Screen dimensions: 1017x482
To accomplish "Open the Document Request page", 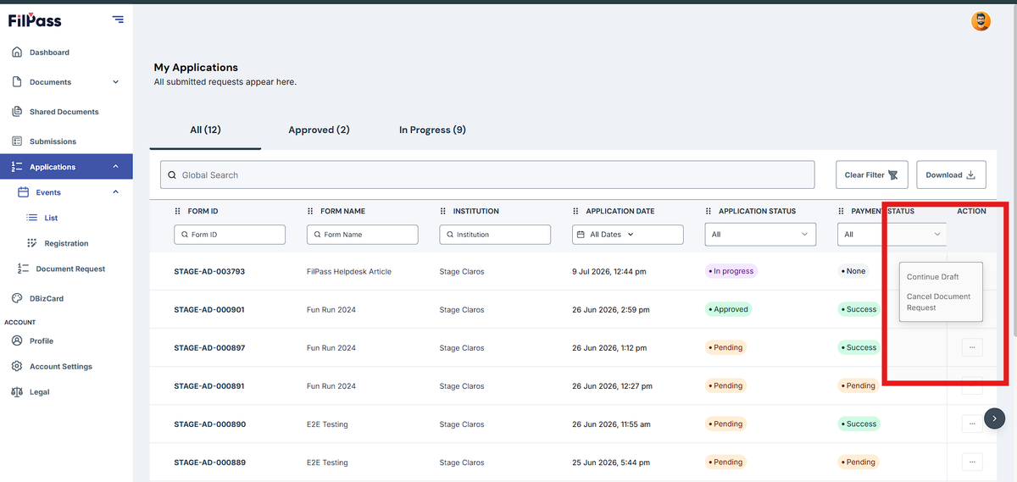I will click(x=70, y=269).
